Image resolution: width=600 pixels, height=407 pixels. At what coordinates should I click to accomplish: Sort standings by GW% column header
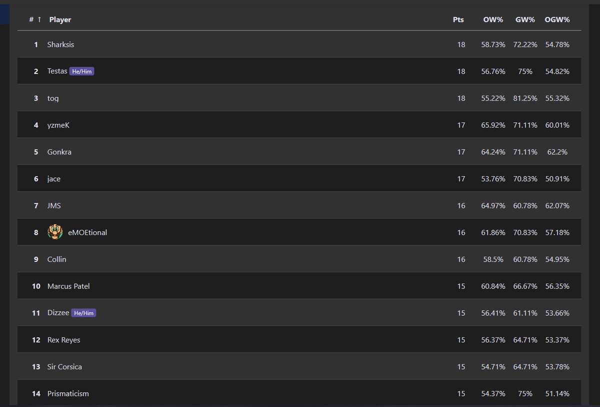525,19
